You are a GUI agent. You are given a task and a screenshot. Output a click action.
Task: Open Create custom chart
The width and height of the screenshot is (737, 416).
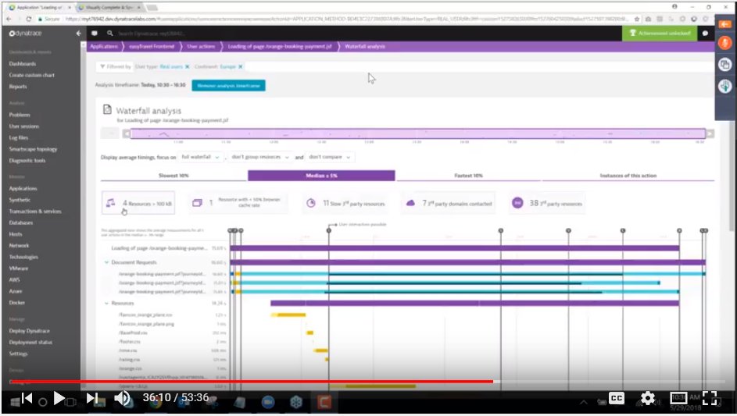click(31, 75)
